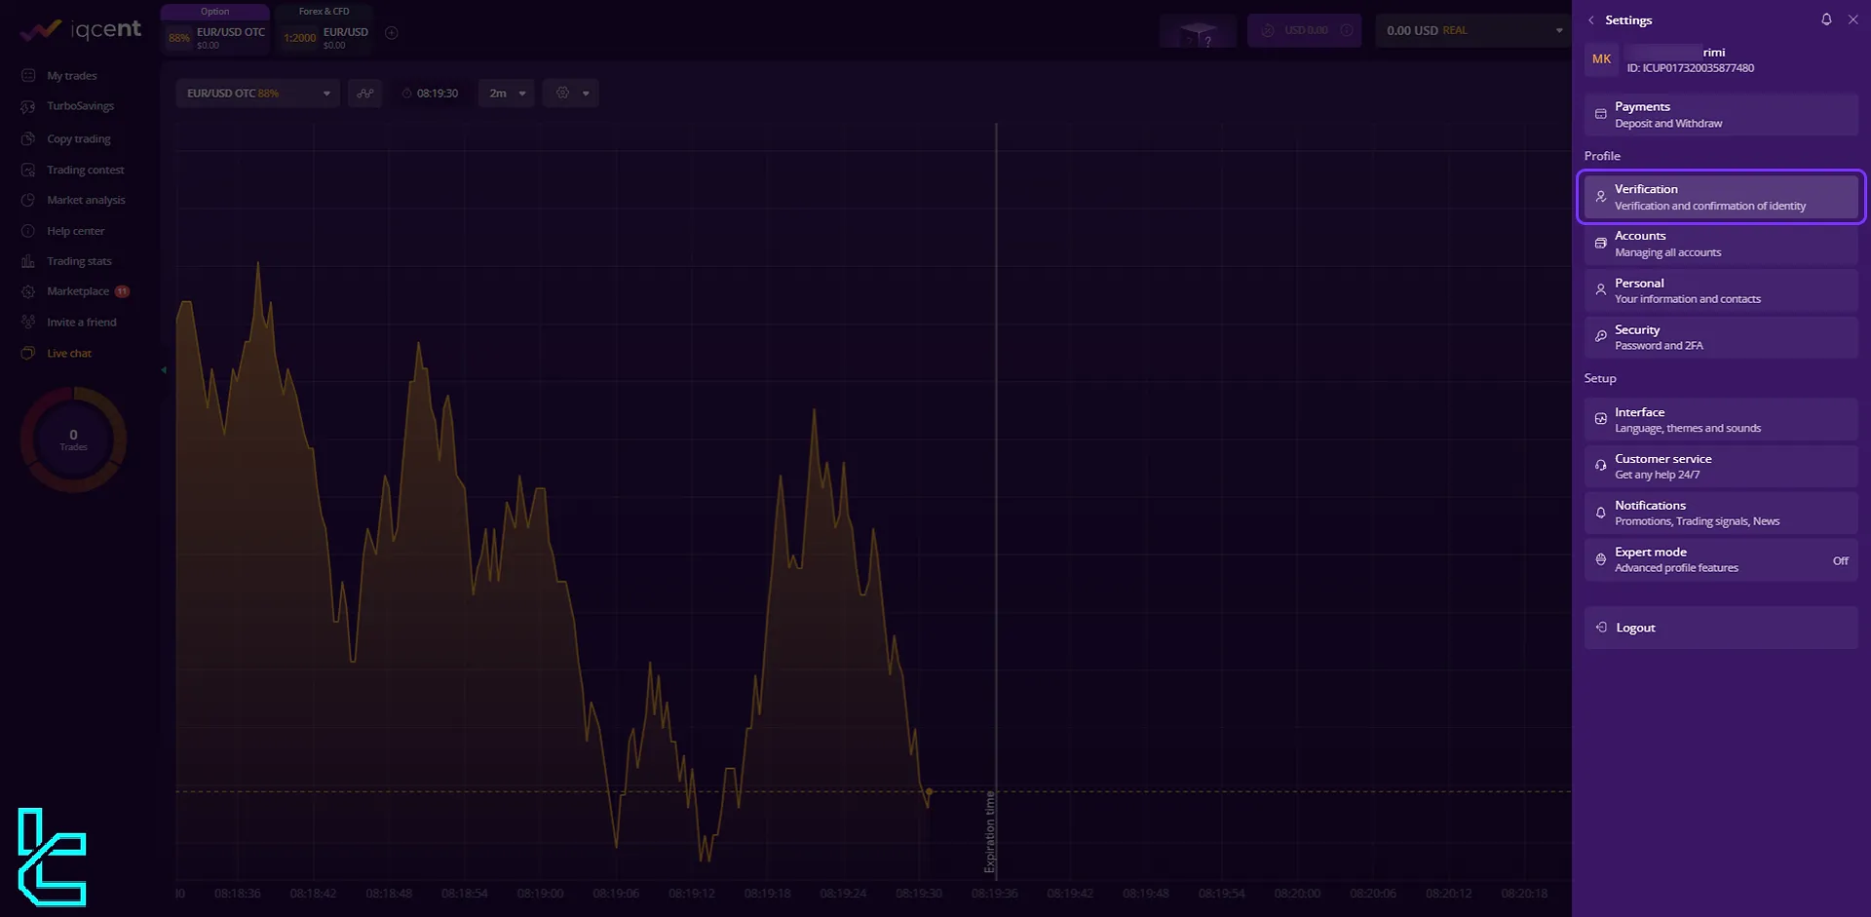Screen dimensions: 1871x917
Task: Click the USD 0.00 bonus button
Action: click(1305, 31)
